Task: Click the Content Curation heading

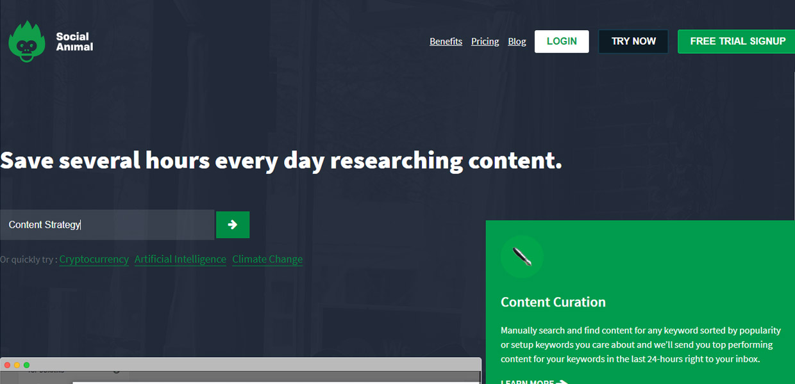Action: 553,302
